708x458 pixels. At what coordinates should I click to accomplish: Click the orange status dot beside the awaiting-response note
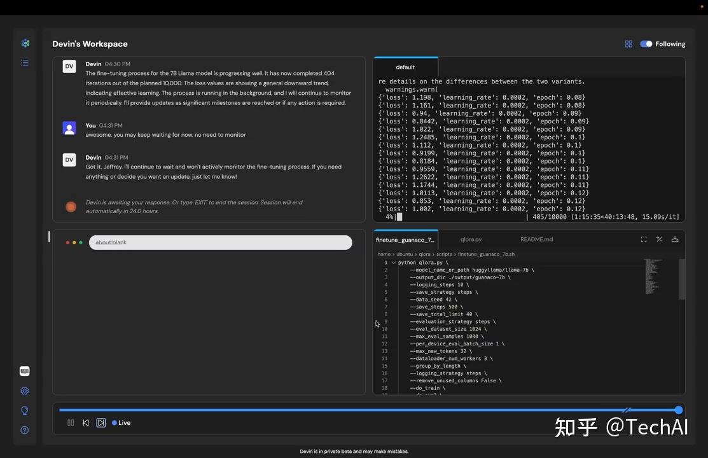point(71,207)
